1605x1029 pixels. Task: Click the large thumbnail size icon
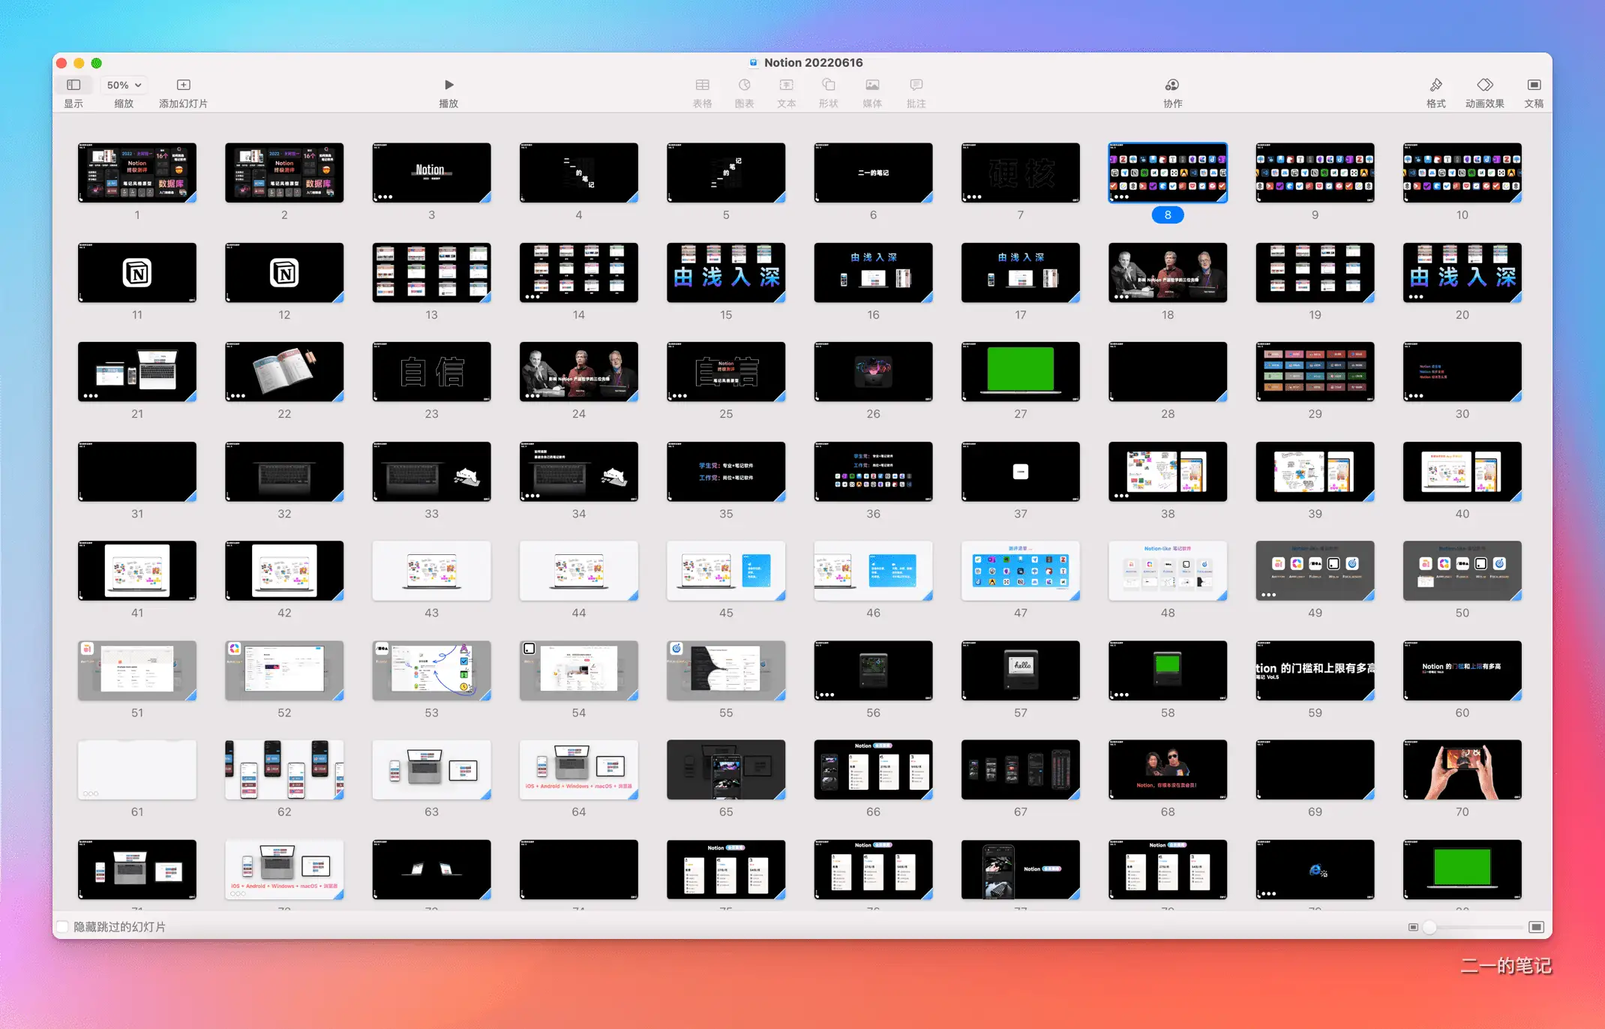click(x=1536, y=927)
